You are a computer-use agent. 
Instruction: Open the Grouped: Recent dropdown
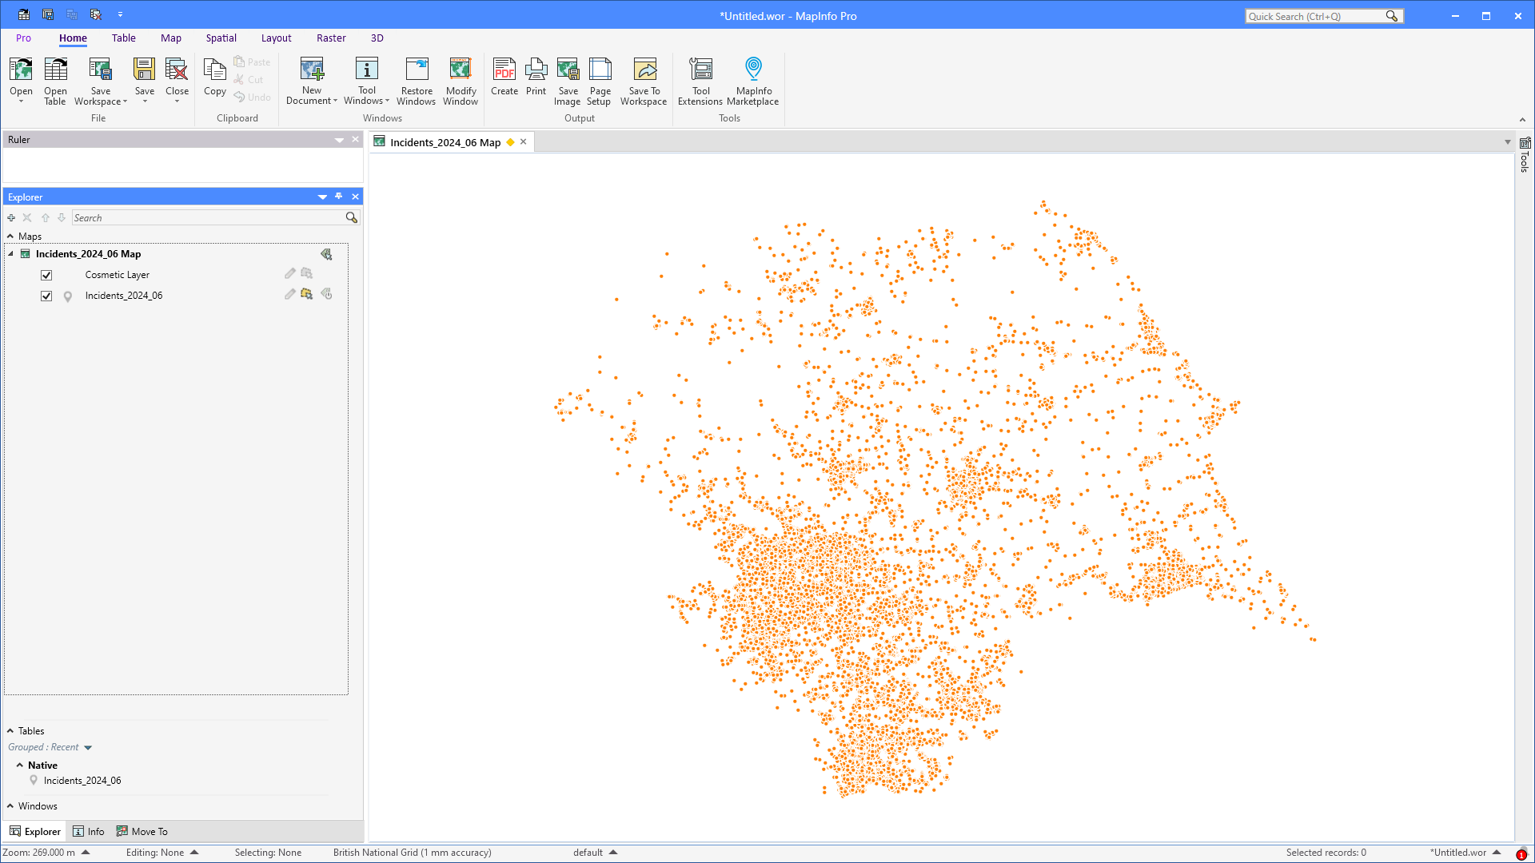88,748
